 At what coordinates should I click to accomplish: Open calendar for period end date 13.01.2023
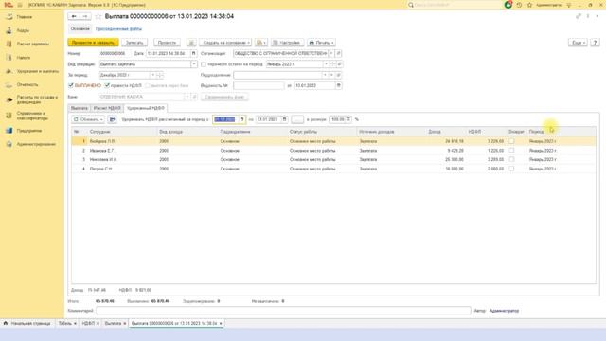284,119
